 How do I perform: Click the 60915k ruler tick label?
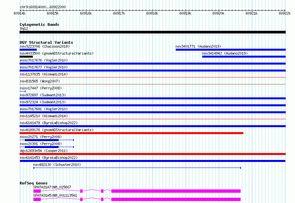pos(53,13)
